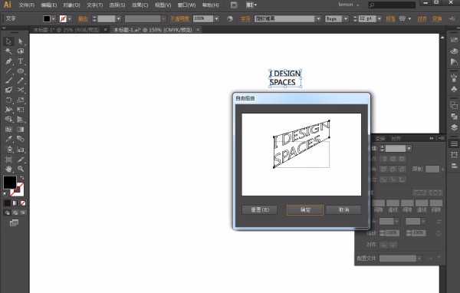460x293 pixels.
Task: Select the Hand tool
Action: [8, 169]
